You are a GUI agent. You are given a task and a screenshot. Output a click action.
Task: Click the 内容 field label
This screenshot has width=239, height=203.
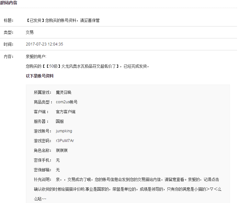coord(9,56)
